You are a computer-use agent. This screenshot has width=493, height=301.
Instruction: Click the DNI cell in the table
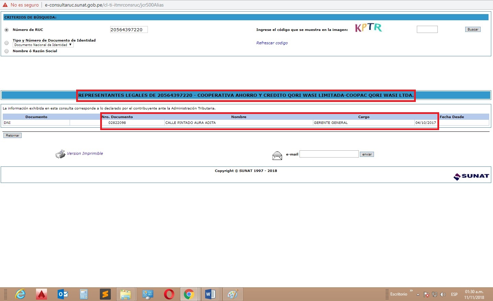pyautogui.click(x=36, y=123)
